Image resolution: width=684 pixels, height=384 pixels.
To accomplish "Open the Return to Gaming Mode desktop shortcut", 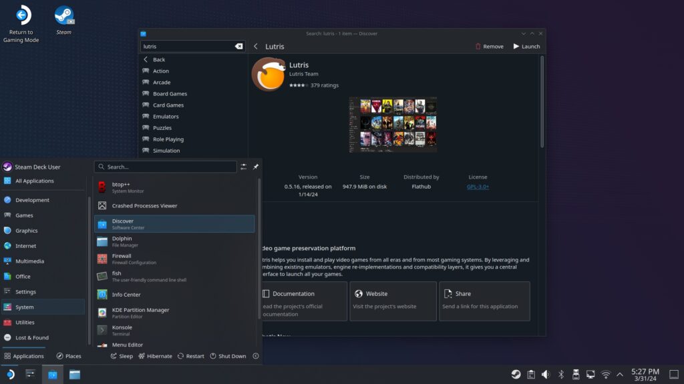I will pyautogui.click(x=21, y=24).
